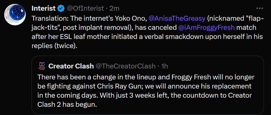Screen dimensions: 271x115
Task: Click the 'Clash 2 has begun' line
Action: coord(67,104)
